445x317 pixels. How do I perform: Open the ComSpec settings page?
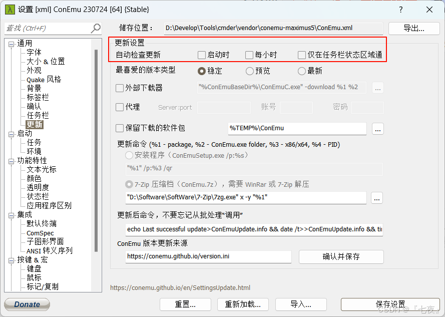tap(41, 233)
